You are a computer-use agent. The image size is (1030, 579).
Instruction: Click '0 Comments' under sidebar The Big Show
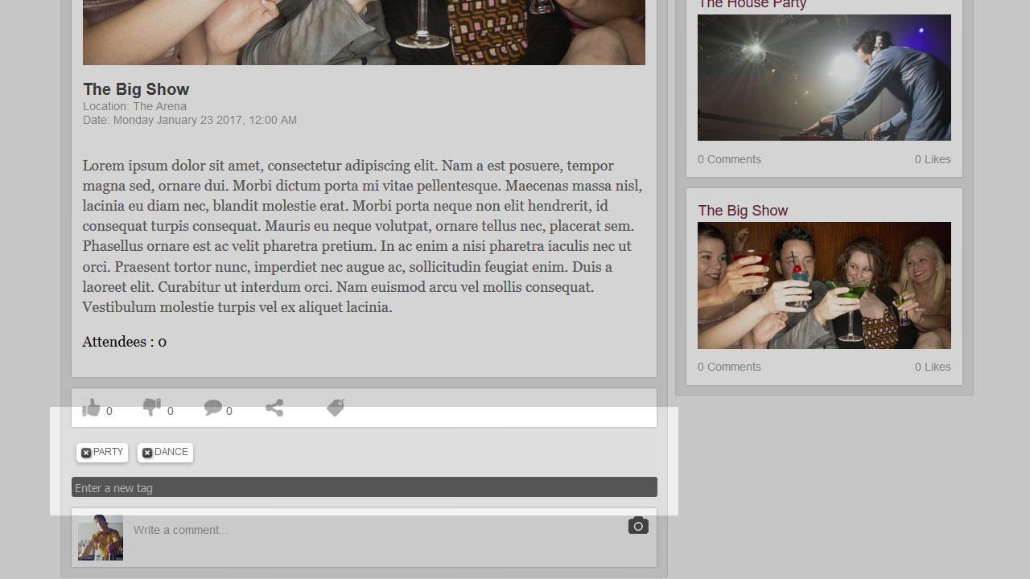pyautogui.click(x=729, y=367)
